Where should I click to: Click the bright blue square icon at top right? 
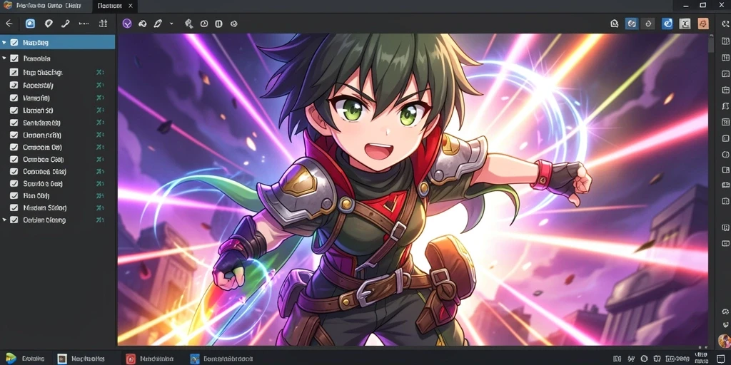pyautogui.click(x=667, y=24)
